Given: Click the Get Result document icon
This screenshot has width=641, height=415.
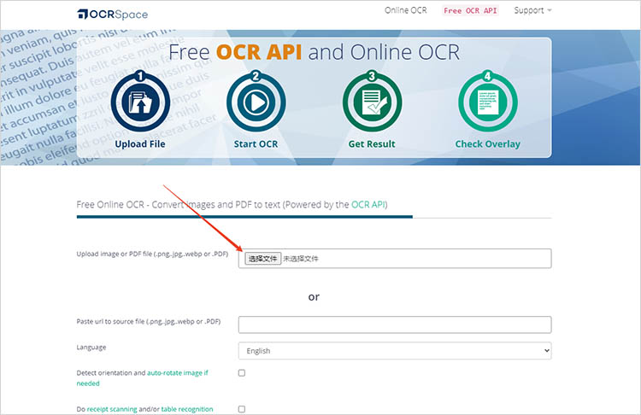Looking at the screenshot, I should (x=372, y=102).
